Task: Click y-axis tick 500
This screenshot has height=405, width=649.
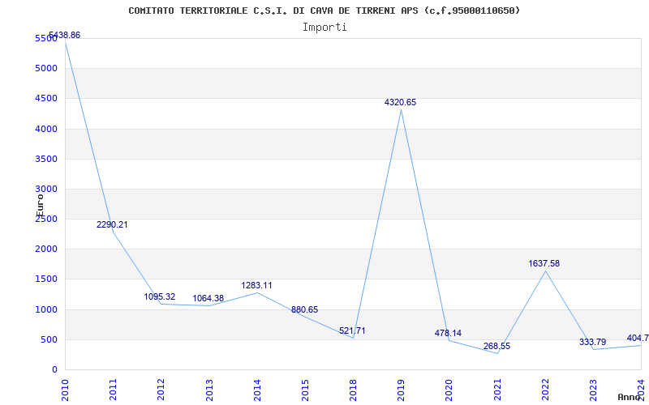Action: pos(49,339)
